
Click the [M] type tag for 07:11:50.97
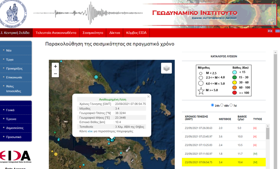click(255, 154)
